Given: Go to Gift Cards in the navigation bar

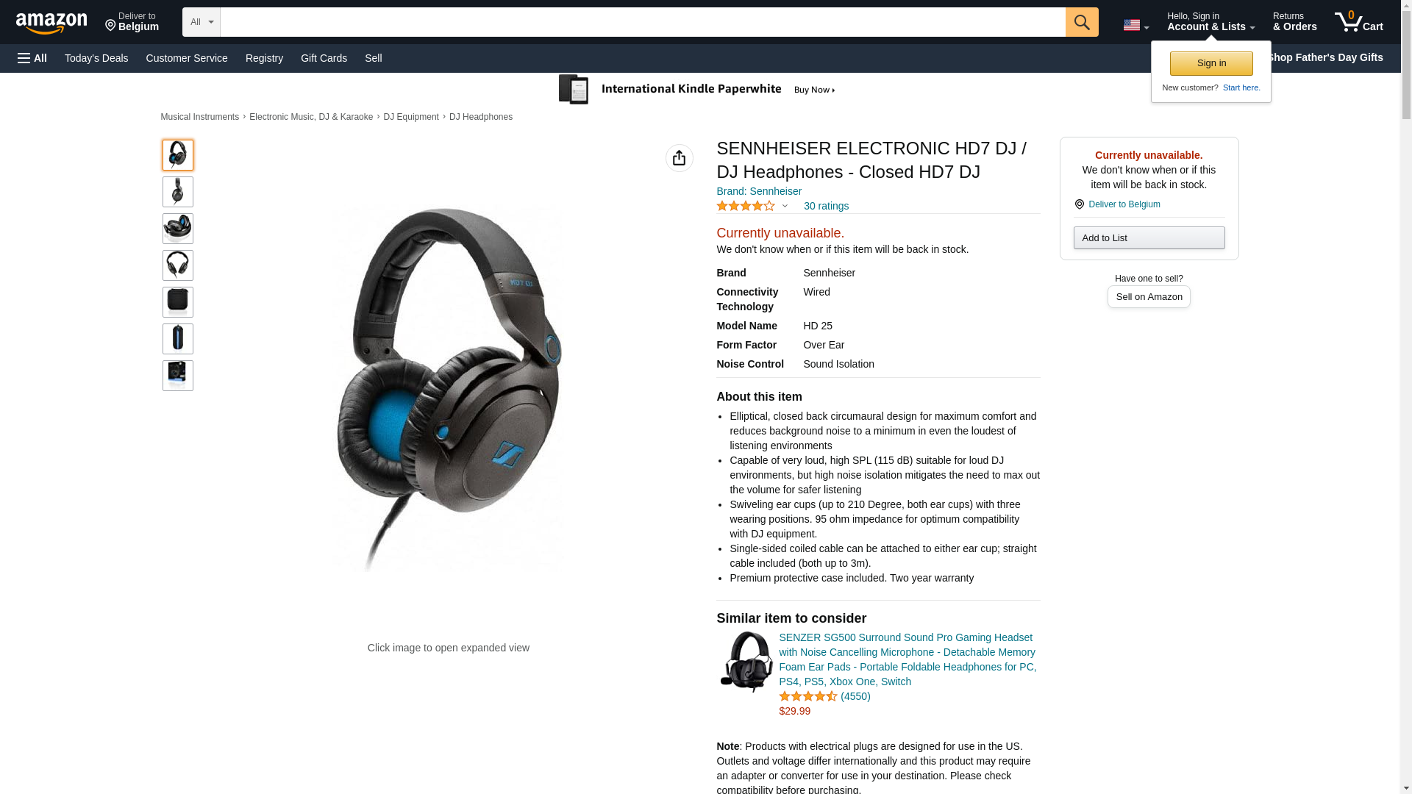Looking at the screenshot, I should click(324, 58).
